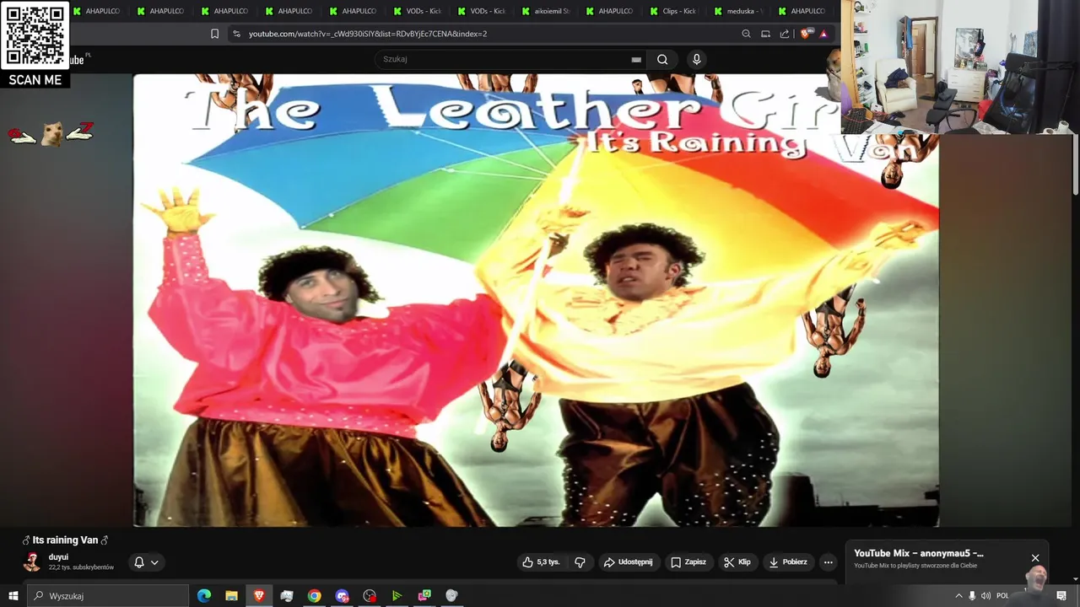Click the browser address bar URL
The image size is (1080, 607).
click(x=368, y=34)
